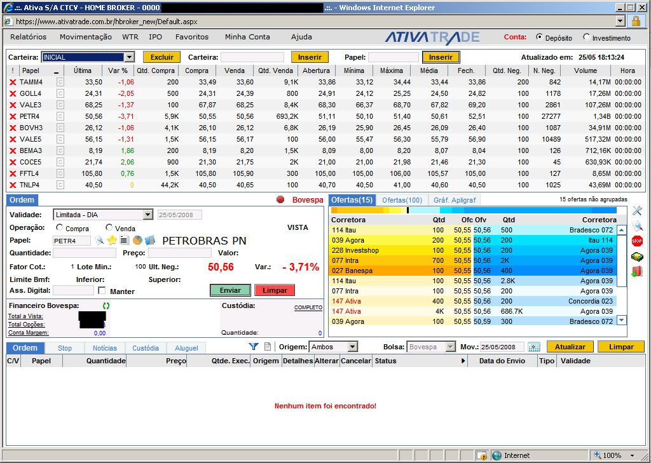The height and width of the screenshot is (463, 651).
Task: Click the small C icon beside COCE5
Action: coord(60,162)
